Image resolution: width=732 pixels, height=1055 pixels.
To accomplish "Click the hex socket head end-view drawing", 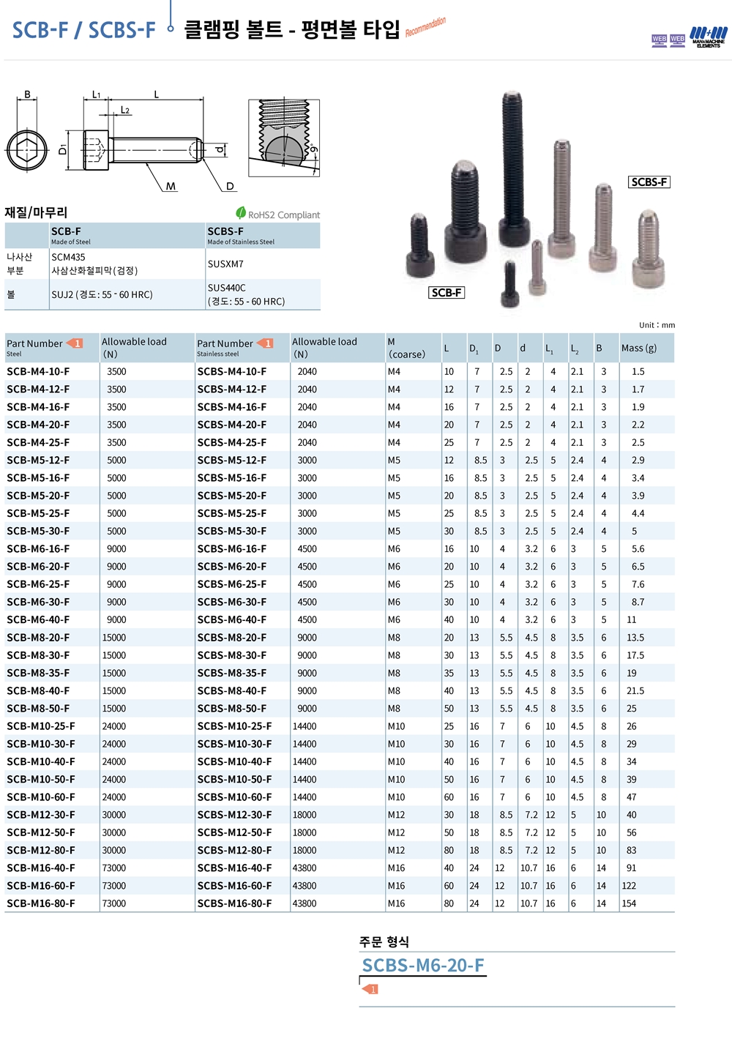I will [x=27, y=150].
